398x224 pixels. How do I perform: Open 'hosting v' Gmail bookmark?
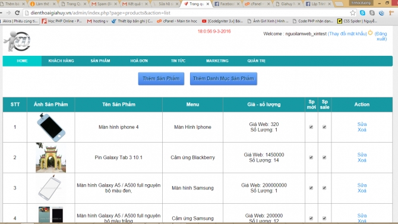[98, 21]
